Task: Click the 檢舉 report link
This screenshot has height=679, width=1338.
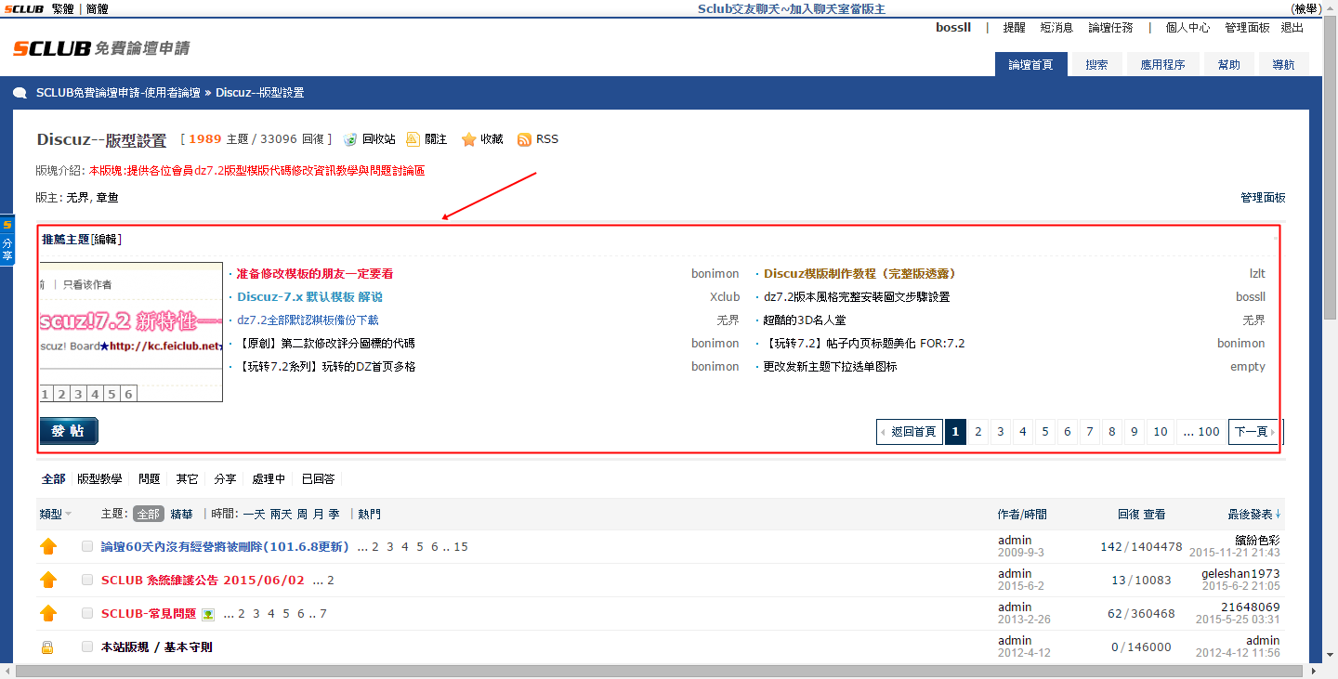Action: coord(1305,8)
